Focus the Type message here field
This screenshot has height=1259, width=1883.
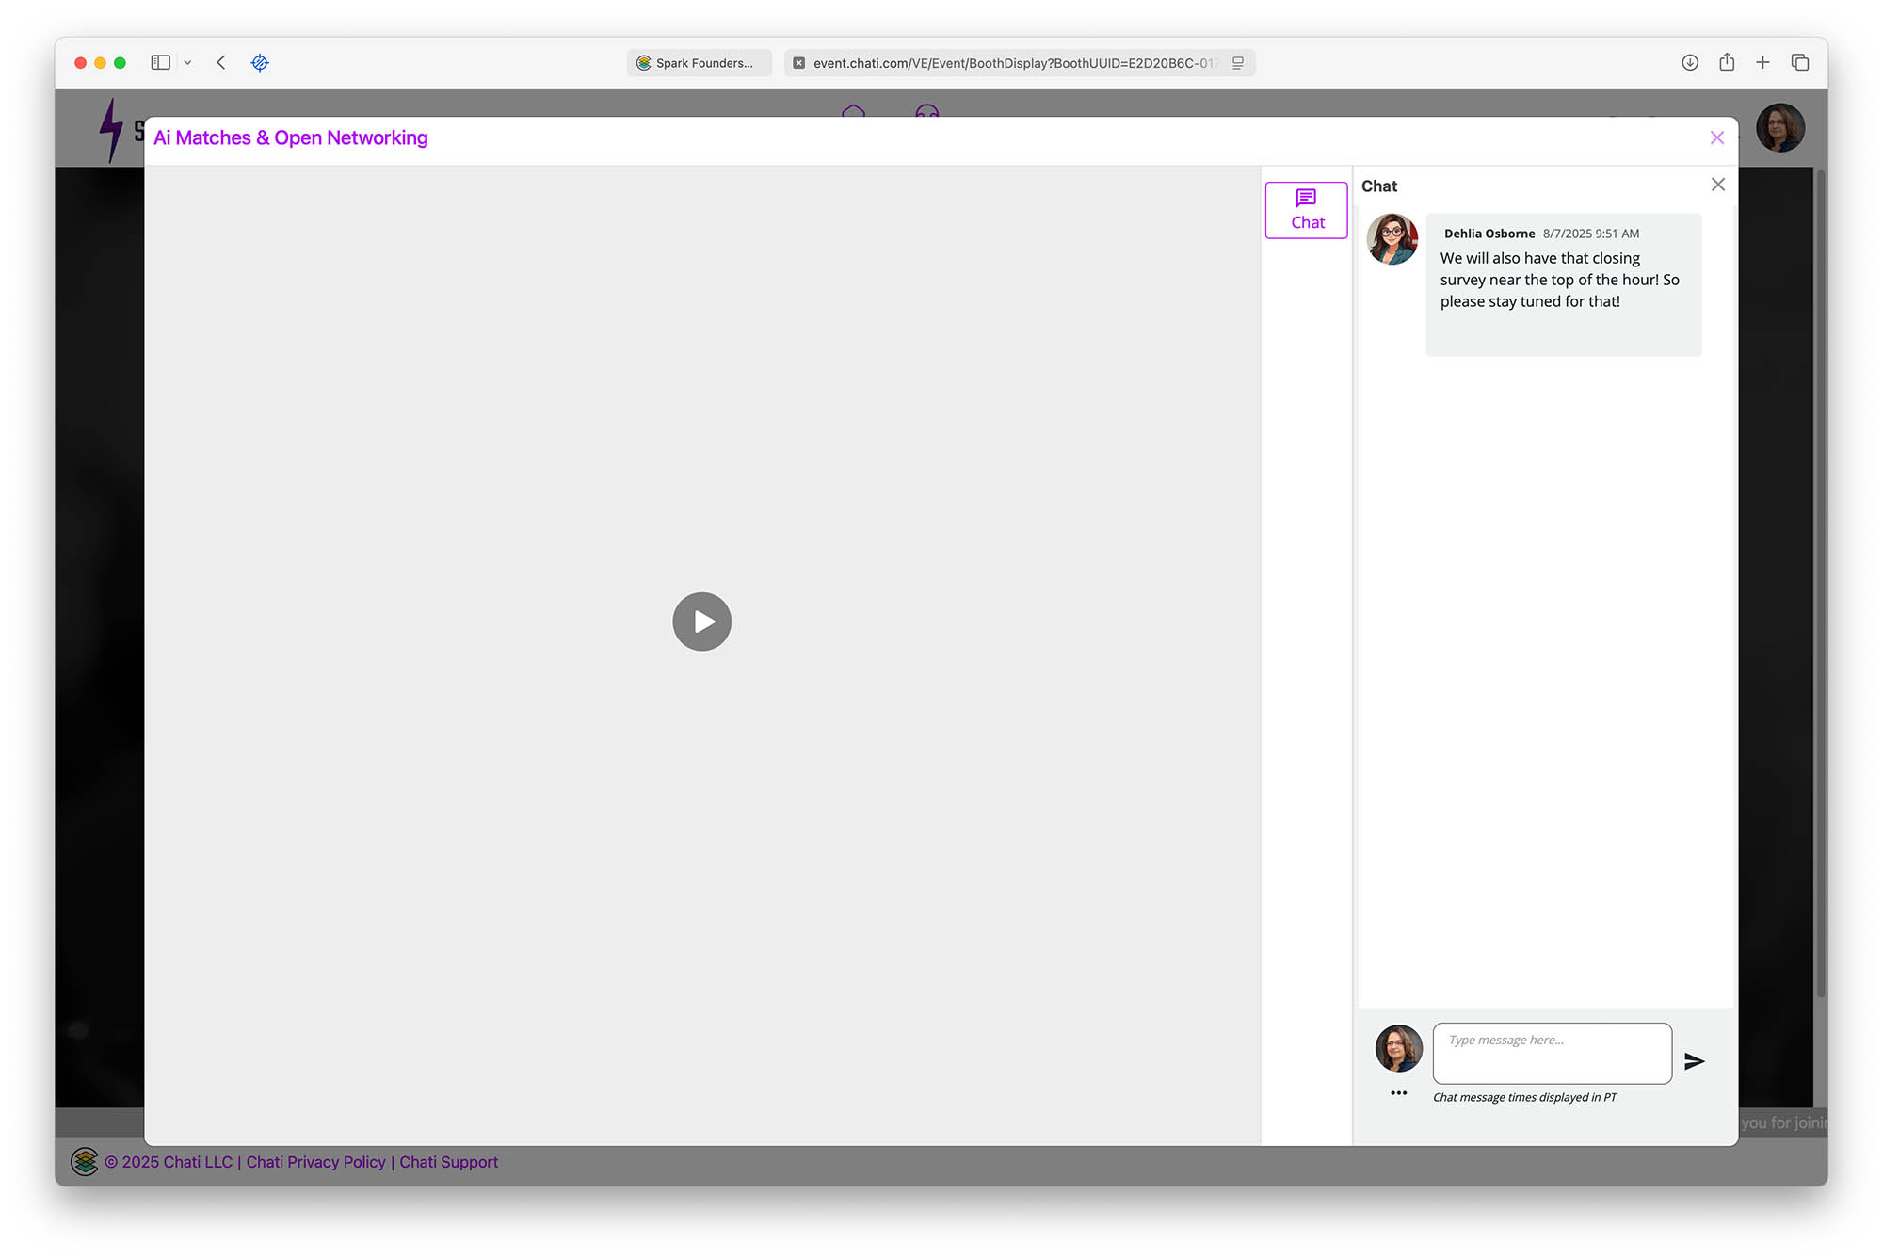pyautogui.click(x=1552, y=1053)
